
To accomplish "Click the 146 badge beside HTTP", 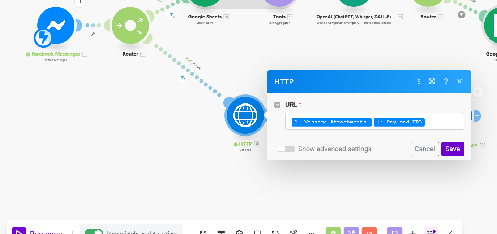I will (256, 144).
